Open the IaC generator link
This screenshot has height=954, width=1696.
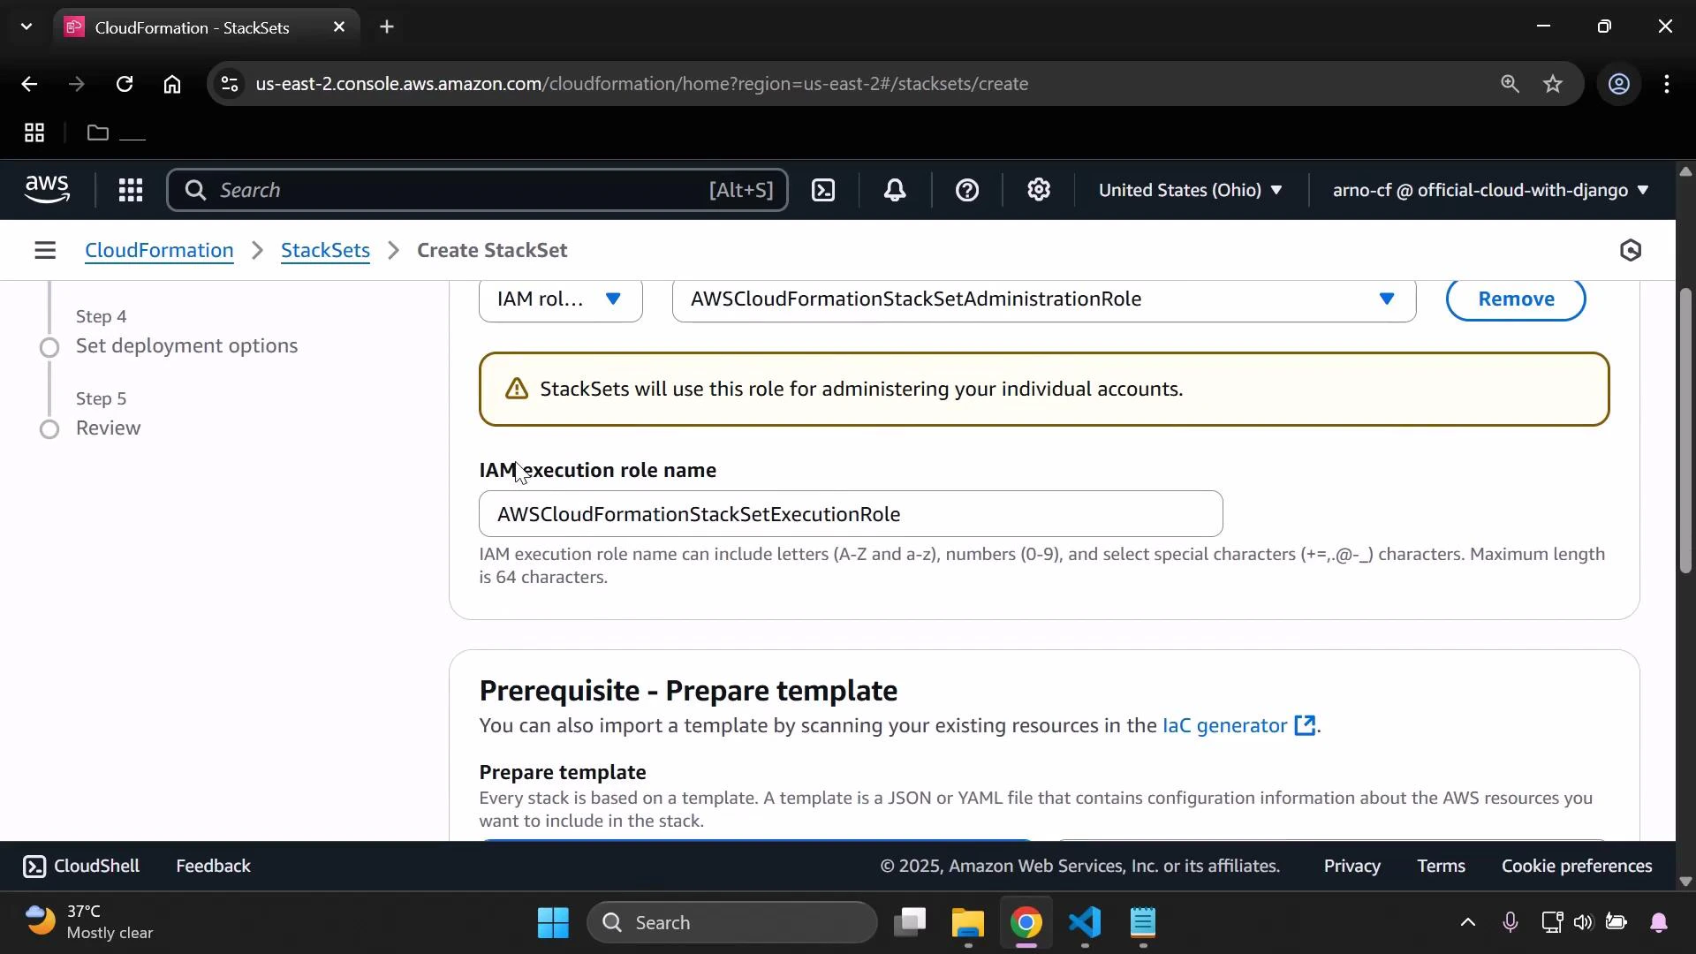[x=1224, y=726]
